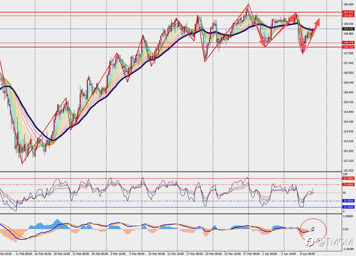356x256 pixels.
Task: Select the 10 Mar 00:00 time label
Action: pos(157,254)
